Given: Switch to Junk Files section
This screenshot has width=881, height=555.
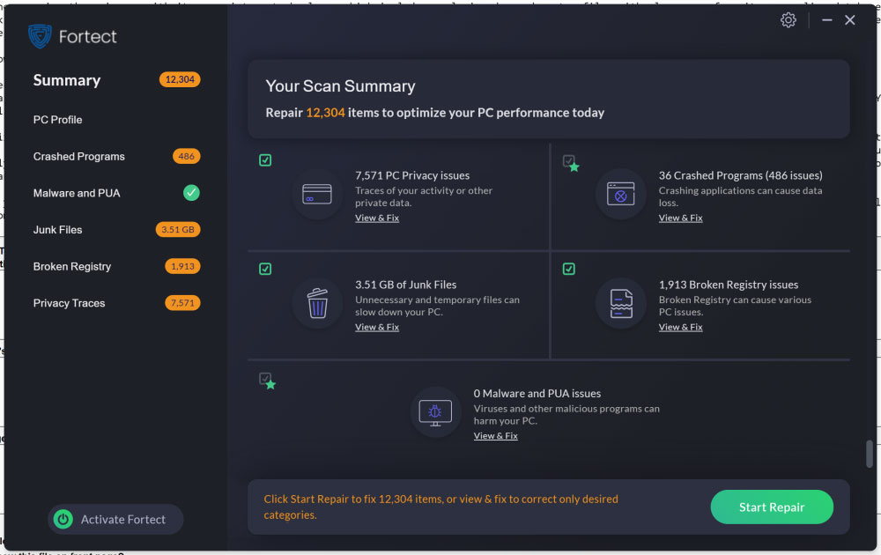Looking at the screenshot, I should pos(57,230).
